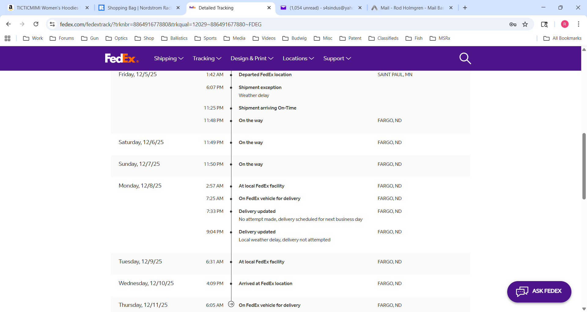This screenshot has width=587, height=312.
Task: Close the TICTICMIMI Women's Hoodies tab
Action: 87,8
